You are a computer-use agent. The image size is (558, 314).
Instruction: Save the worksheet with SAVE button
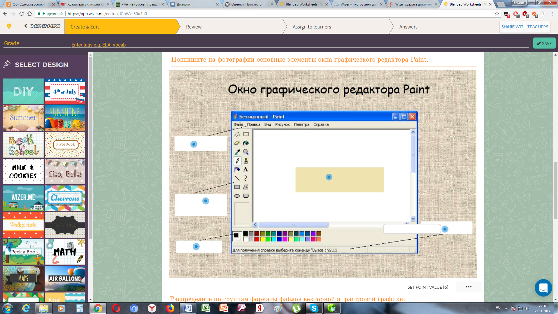point(544,43)
